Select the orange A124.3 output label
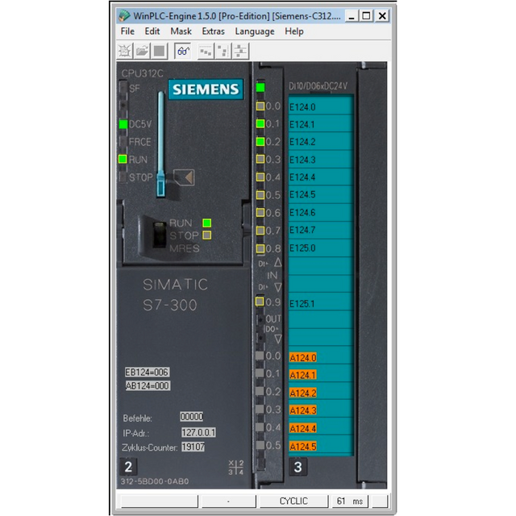This screenshot has width=516, height=516. click(303, 410)
